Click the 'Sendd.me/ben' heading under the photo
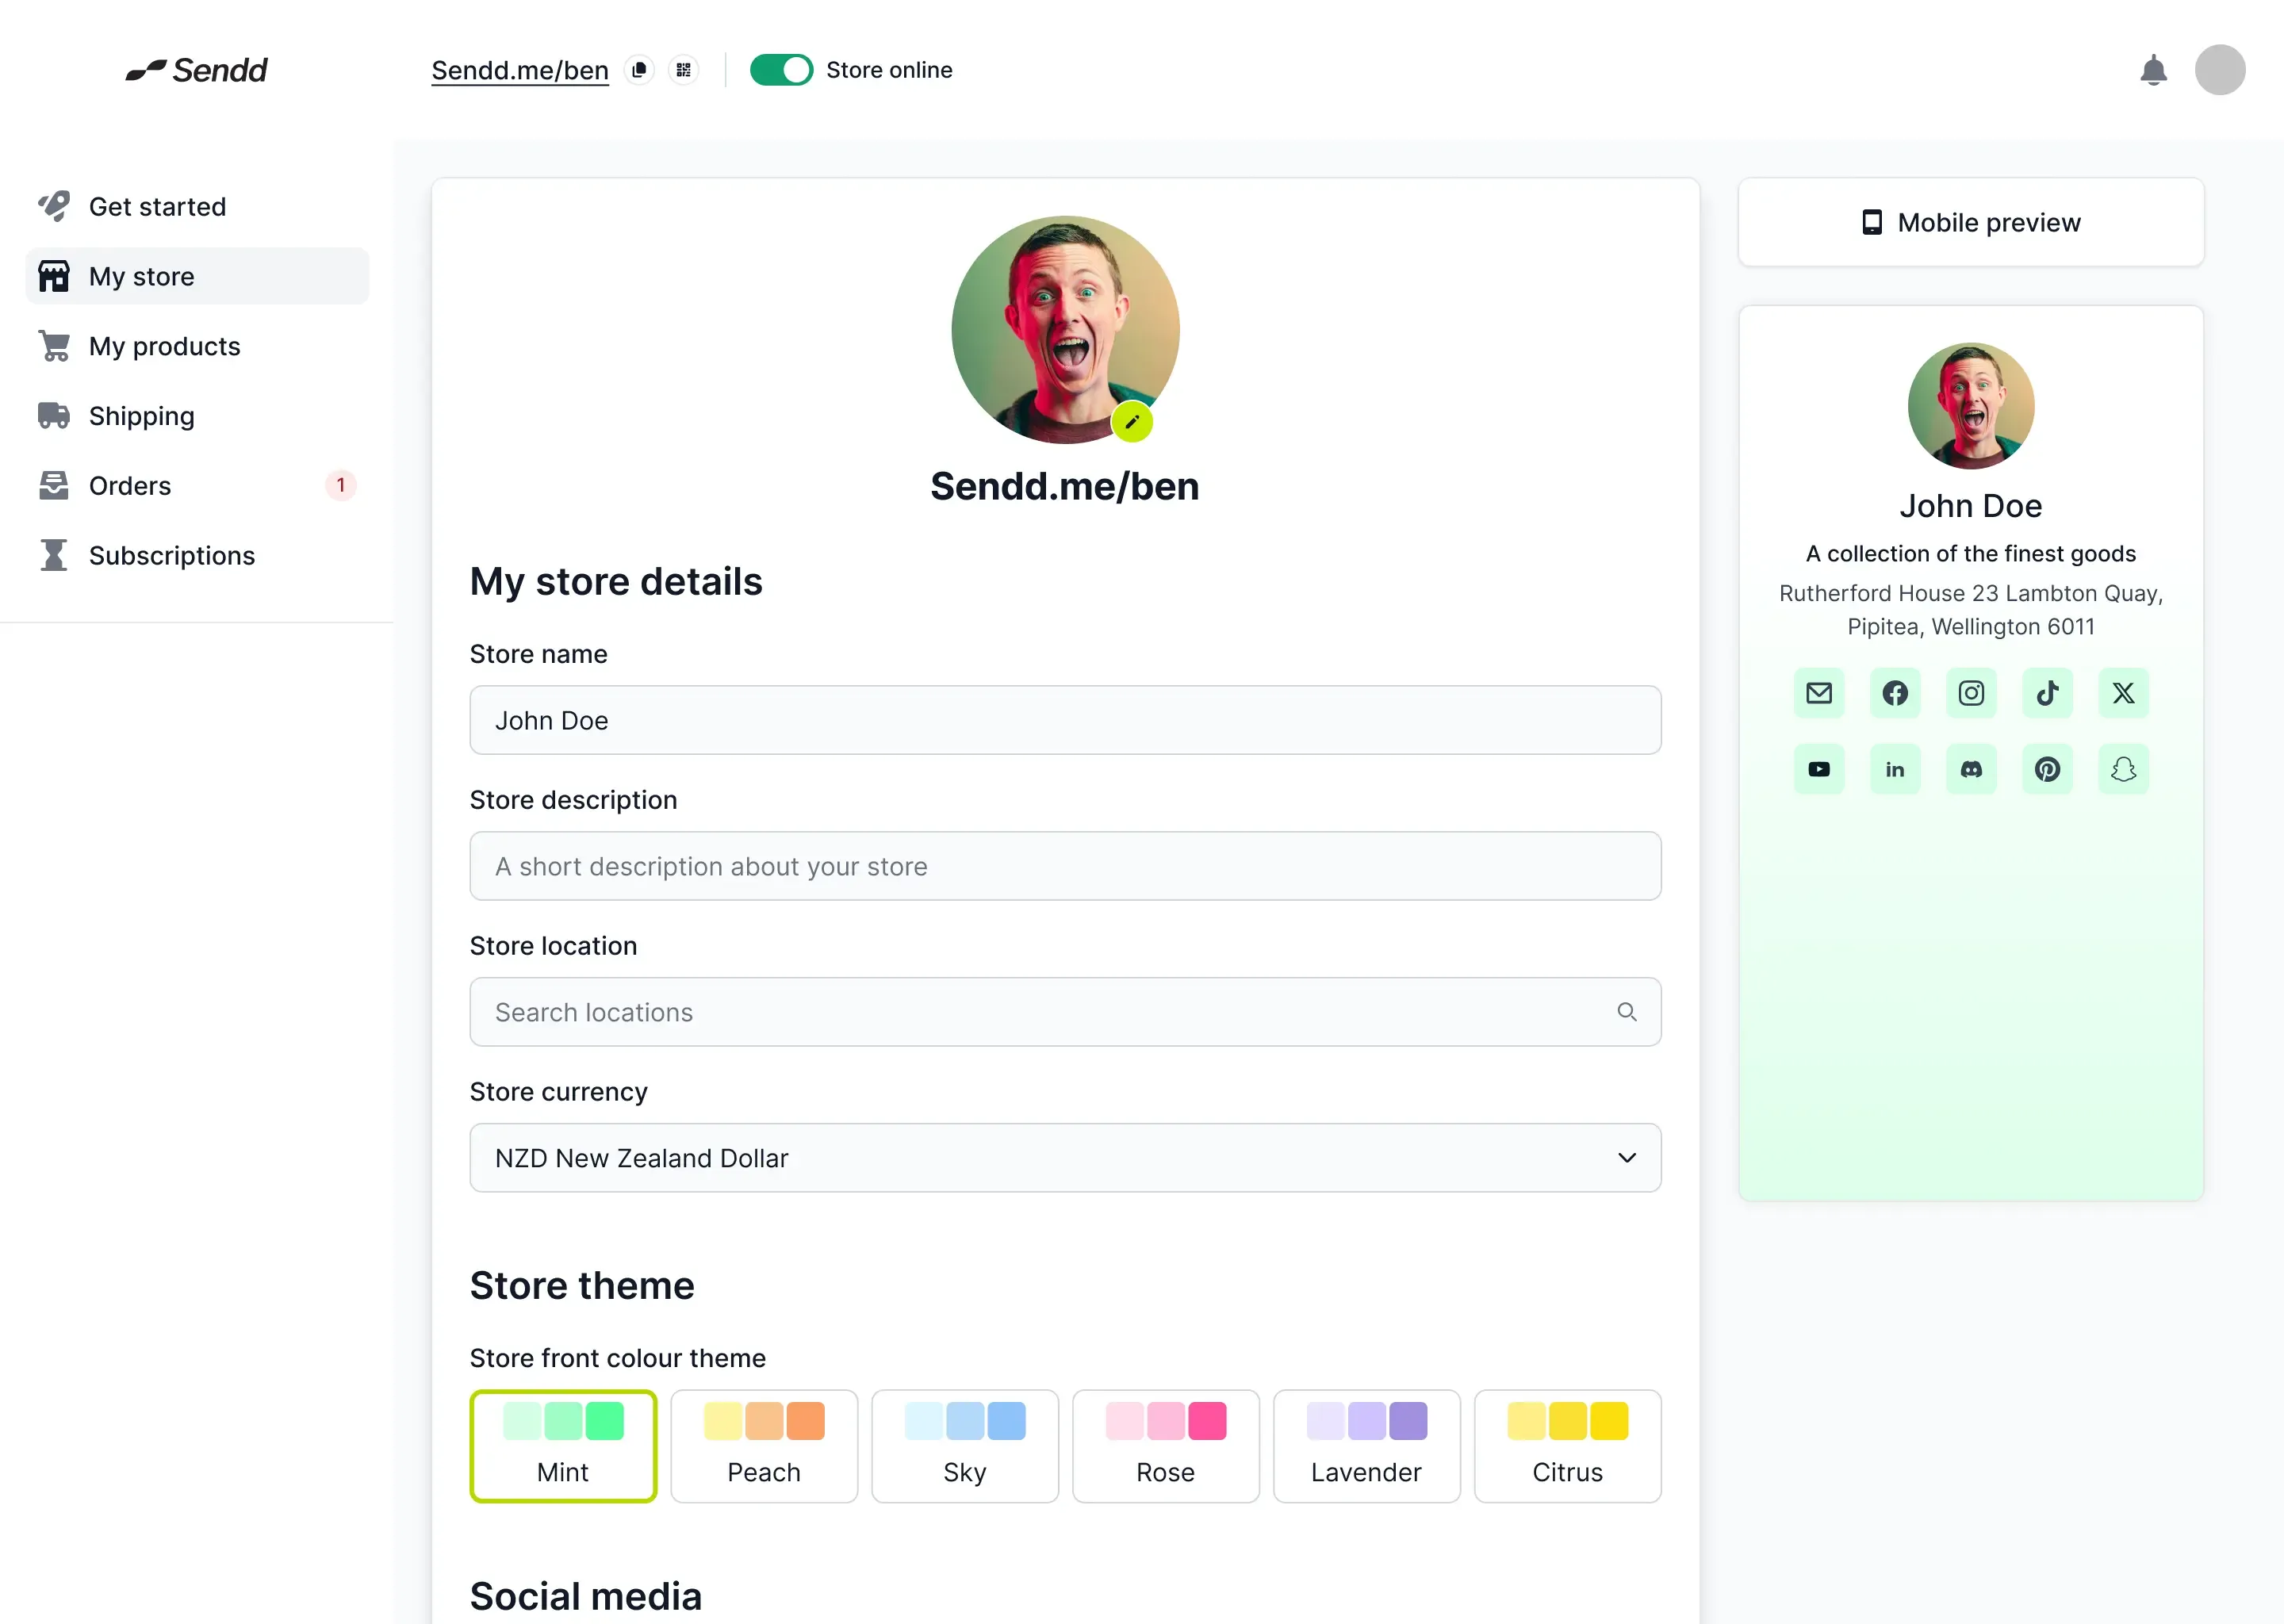Viewport: 2284px width, 1624px height. tap(1065, 486)
